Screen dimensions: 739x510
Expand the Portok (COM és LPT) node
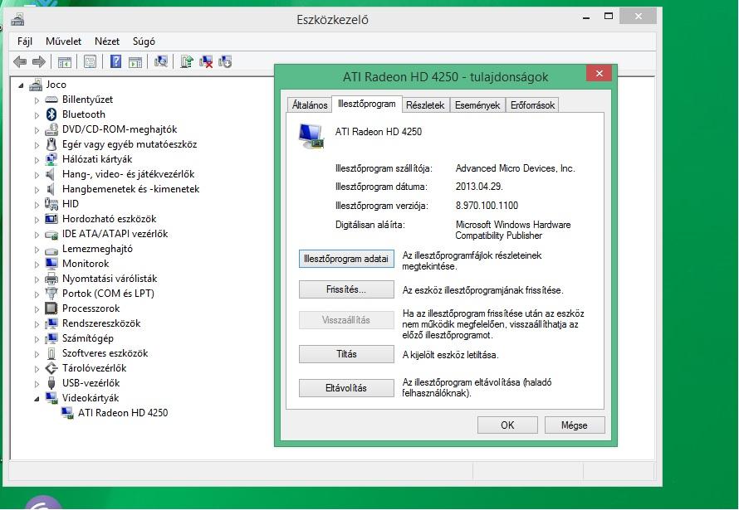click(37, 294)
